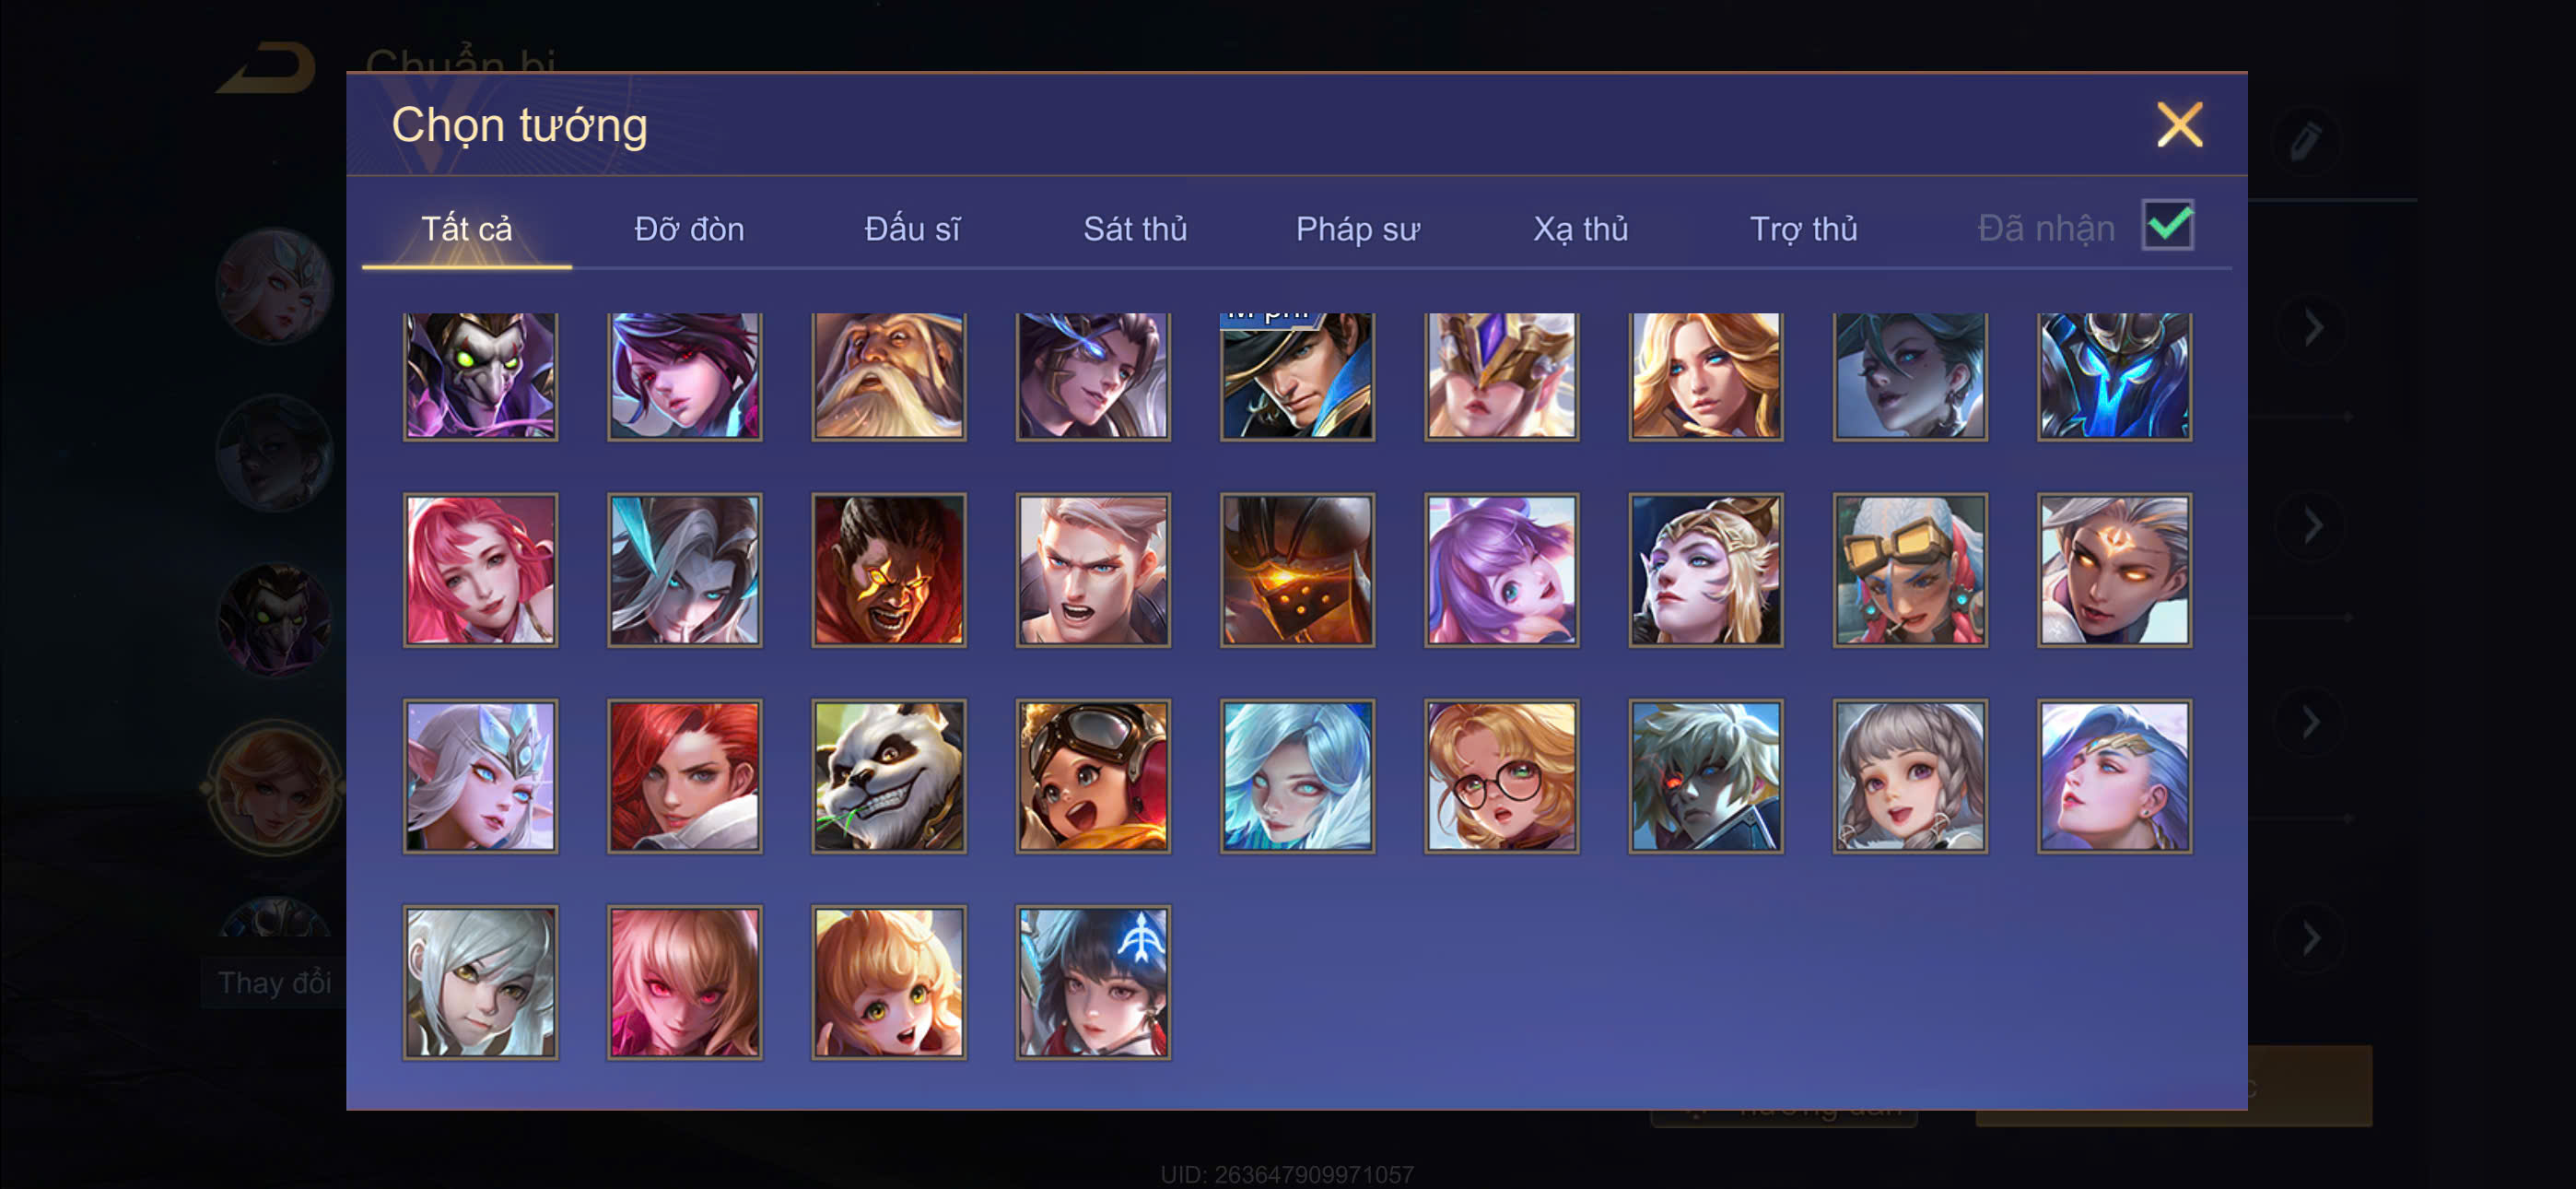Screen dimensions: 2576x1189
Task: Show the Xạ thủ hero category
Action: tap(1580, 230)
